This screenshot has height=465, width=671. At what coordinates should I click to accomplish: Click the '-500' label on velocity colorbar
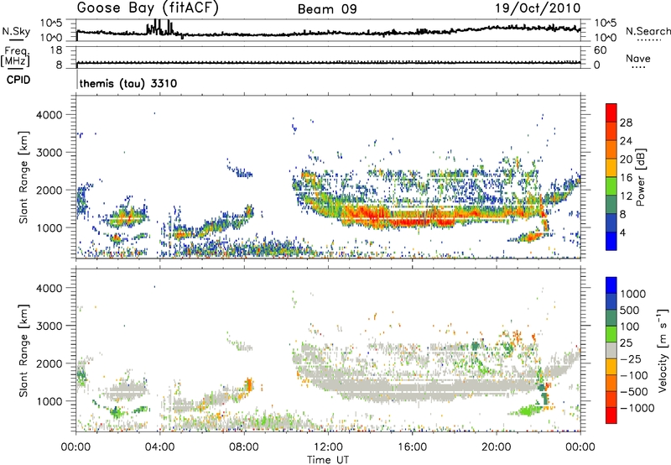tap(633, 391)
